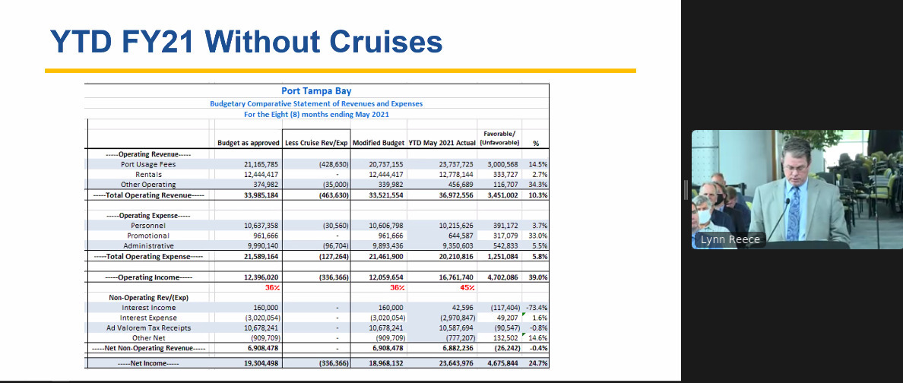This screenshot has width=903, height=383.
Task: Select the Budget as approved column header
Action: pos(249,143)
